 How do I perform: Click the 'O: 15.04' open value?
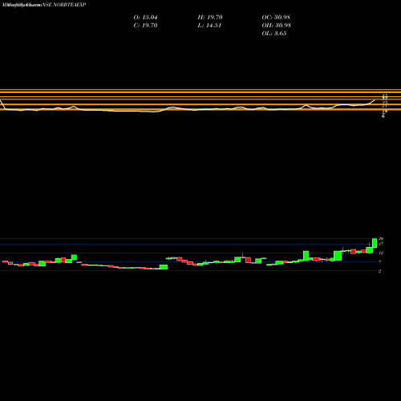click(145, 18)
